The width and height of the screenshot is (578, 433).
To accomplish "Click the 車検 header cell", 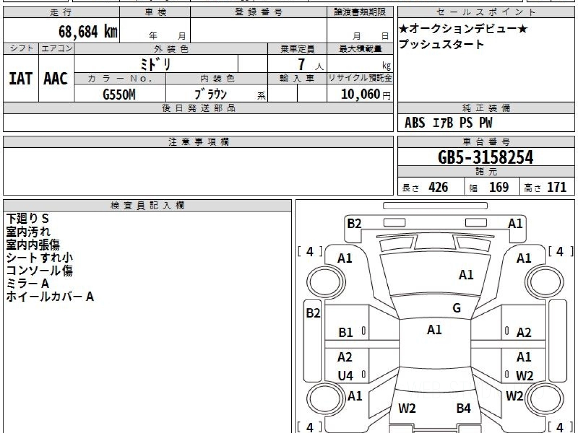I will click(155, 13).
